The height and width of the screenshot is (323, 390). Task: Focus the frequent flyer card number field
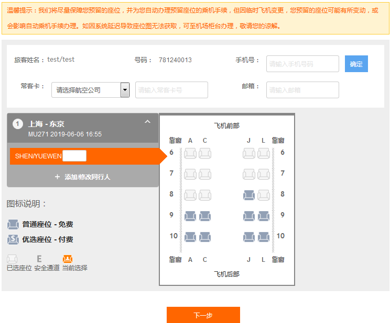click(171, 90)
